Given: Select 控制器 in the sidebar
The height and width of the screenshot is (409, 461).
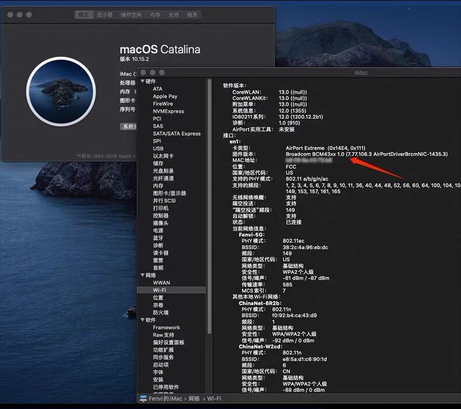Looking at the screenshot, I should (160, 216).
